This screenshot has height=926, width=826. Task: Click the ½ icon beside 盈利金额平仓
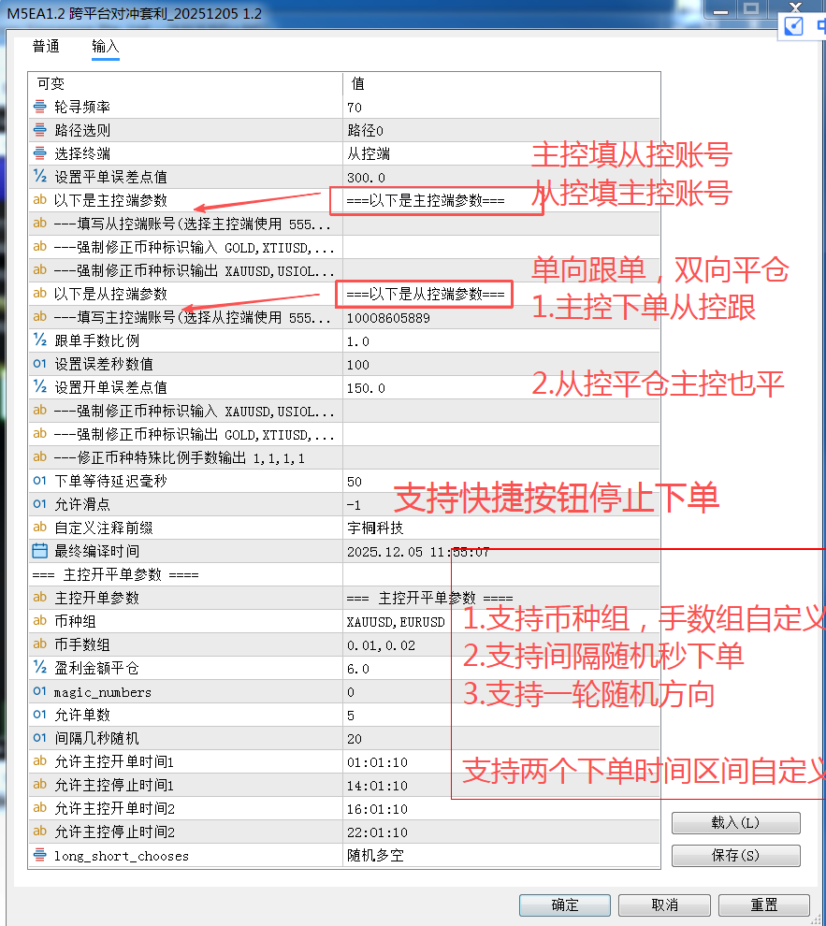click(38, 667)
